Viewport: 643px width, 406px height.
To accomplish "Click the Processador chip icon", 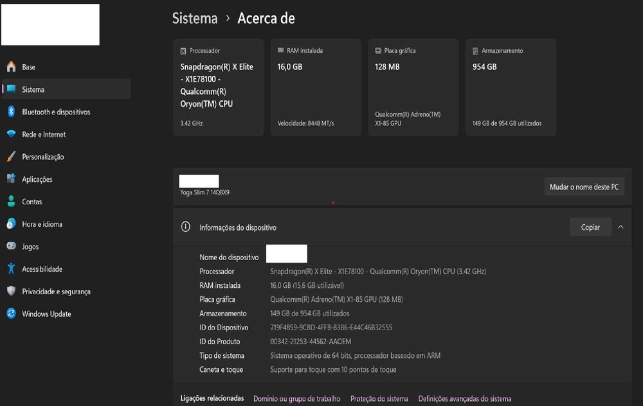I will (183, 51).
